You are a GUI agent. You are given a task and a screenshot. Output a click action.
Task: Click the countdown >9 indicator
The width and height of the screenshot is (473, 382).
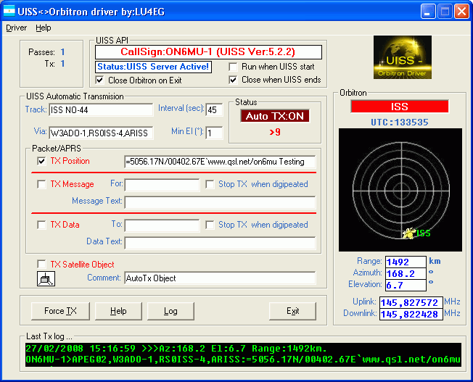tap(275, 132)
